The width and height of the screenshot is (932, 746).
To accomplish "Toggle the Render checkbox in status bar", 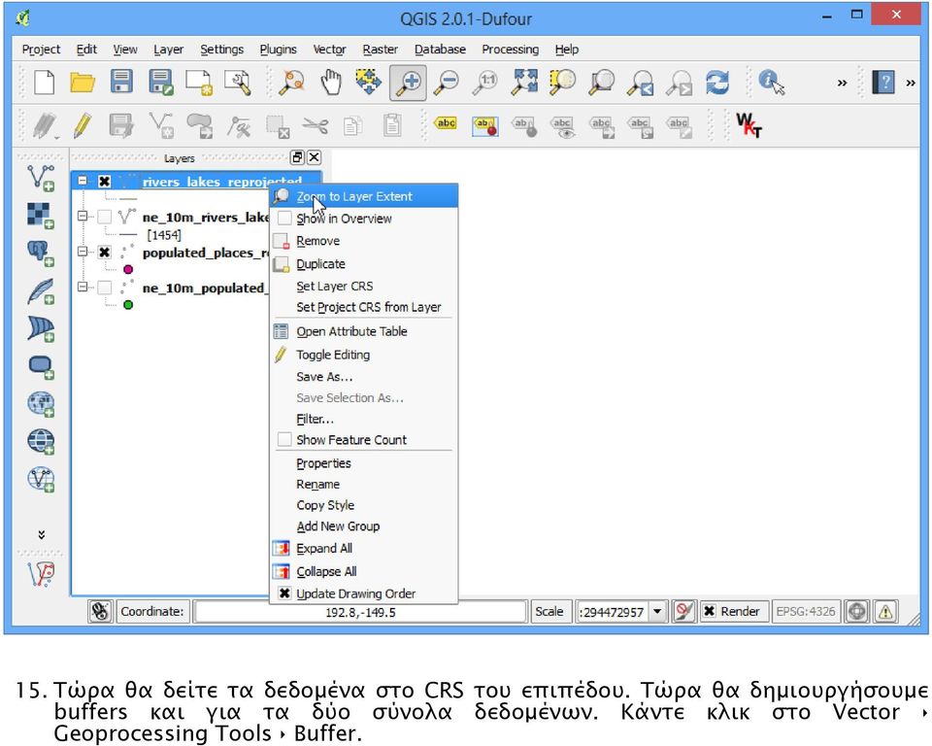I will coord(709,611).
